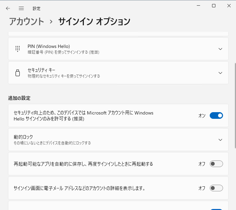Screen dimensions: 236x210
Task: Expand the 動的ロック section
Action: 220,140
